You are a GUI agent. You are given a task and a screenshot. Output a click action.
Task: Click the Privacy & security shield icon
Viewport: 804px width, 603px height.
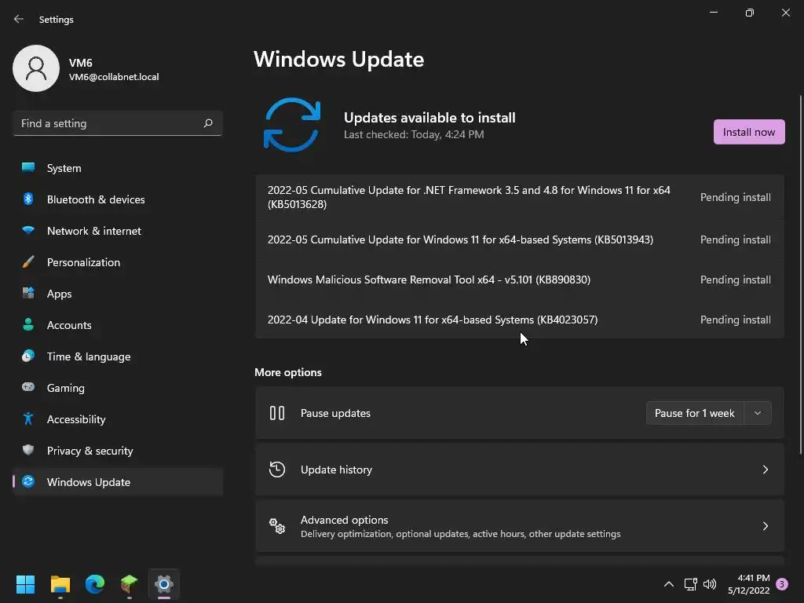point(28,450)
